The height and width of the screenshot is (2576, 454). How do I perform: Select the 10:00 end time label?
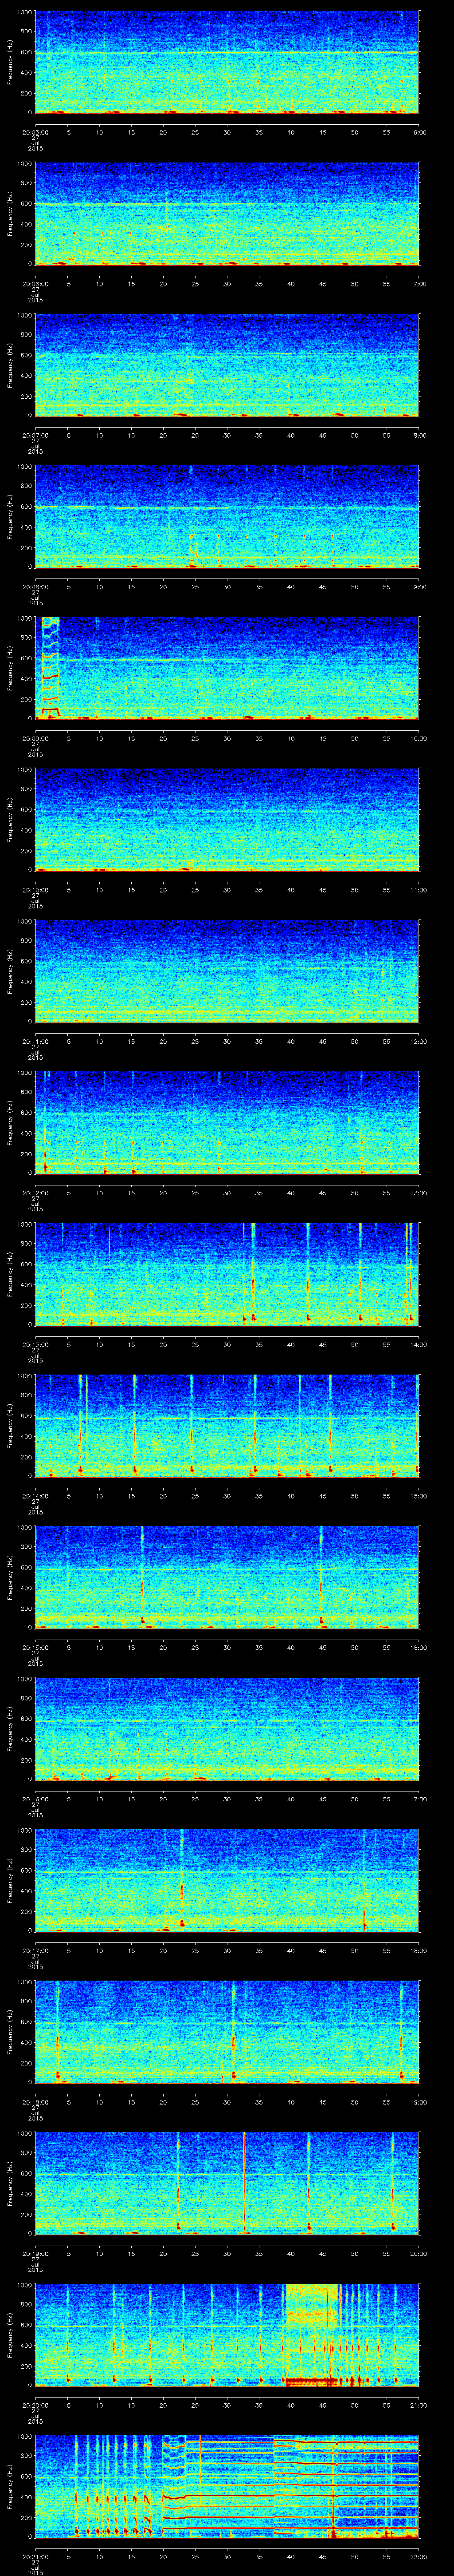(x=418, y=738)
